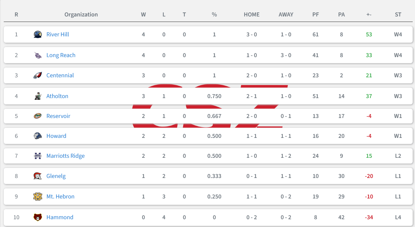The height and width of the screenshot is (227, 415).
Task: Click the PF column header
Action: click(316, 14)
